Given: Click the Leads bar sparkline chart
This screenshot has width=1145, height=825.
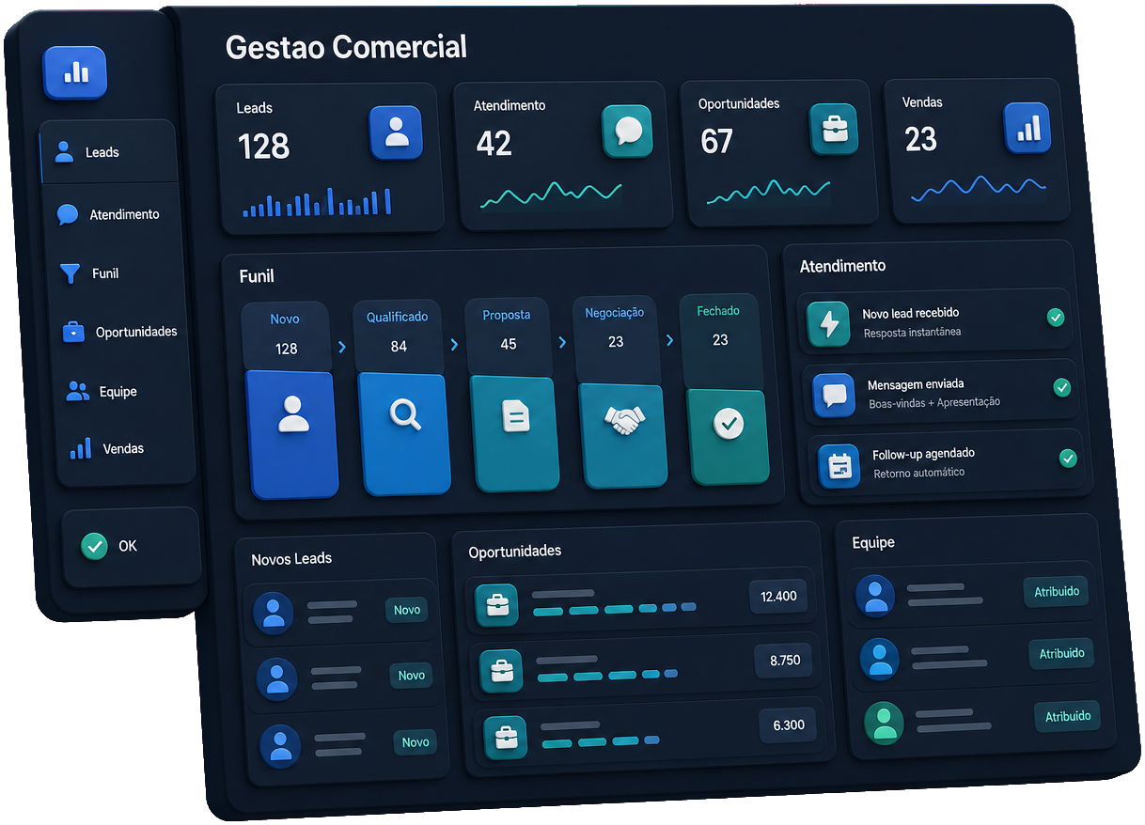Looking at the screenshot, I should click(x=317, y=202).
